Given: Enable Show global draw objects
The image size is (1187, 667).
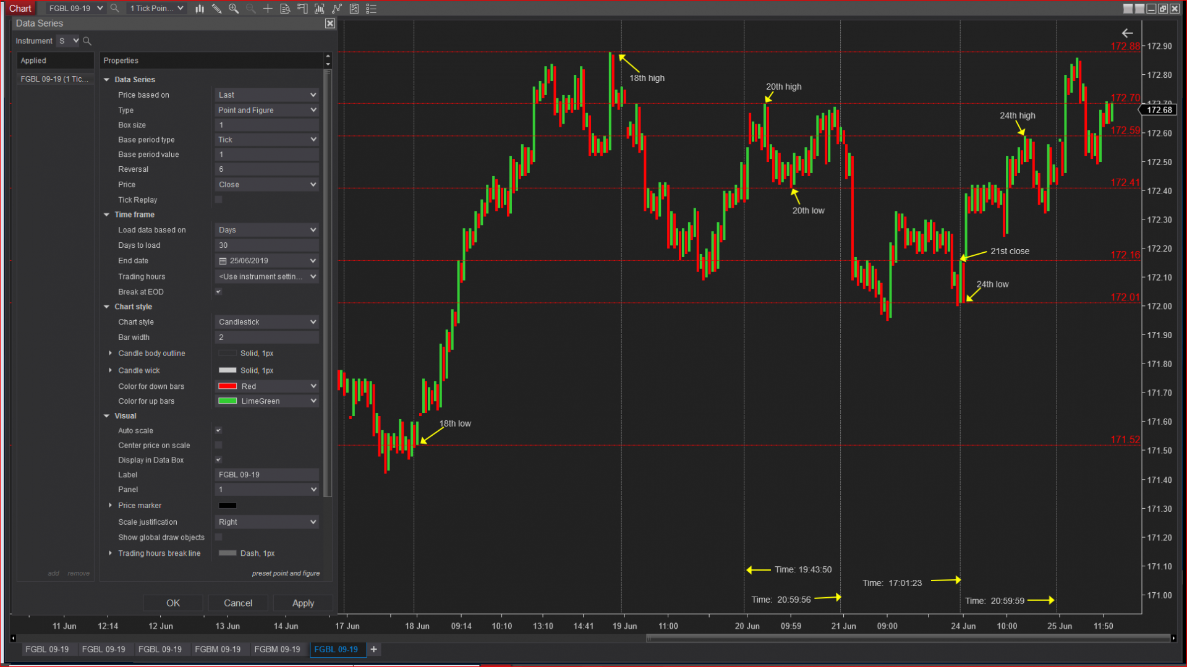Looking at the screenshot, I should point(218,537).
